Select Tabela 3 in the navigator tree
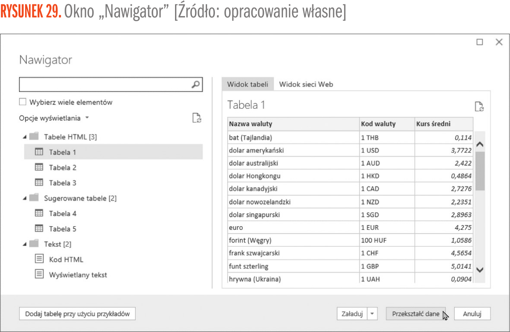This screenshot has height=332, width=510. coord(62,183)
